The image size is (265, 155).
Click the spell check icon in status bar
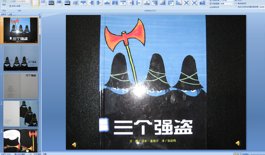click(30, 154)
